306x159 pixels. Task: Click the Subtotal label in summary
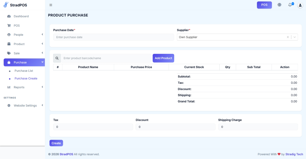[x=184, y=77]
